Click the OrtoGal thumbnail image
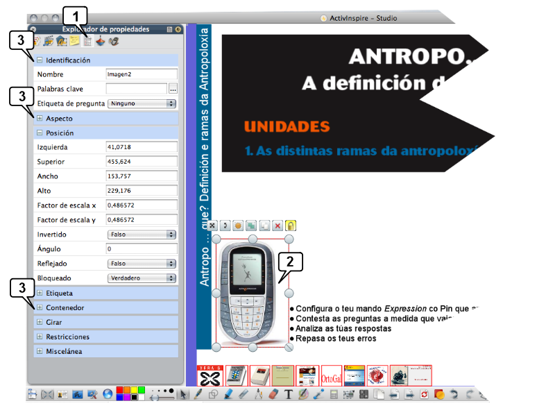The width and height of the screenshot is (537, 408). (331, 376)
